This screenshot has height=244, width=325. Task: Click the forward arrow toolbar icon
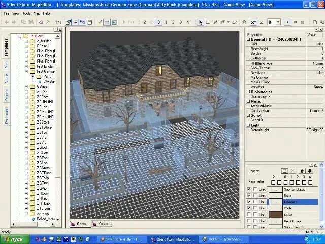pos(14,22)
